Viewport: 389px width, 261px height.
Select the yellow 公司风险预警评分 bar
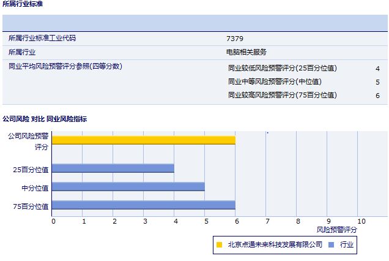144,140
